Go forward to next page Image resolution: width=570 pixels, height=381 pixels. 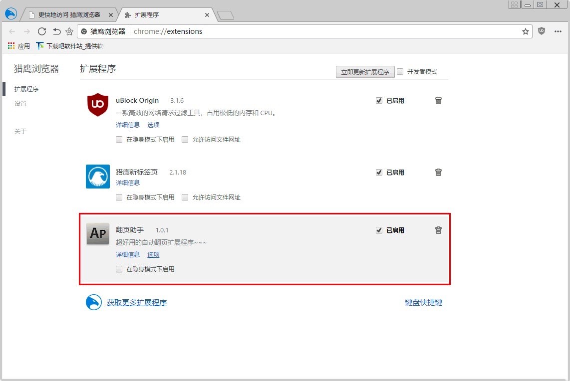click(x=27, y=31)
